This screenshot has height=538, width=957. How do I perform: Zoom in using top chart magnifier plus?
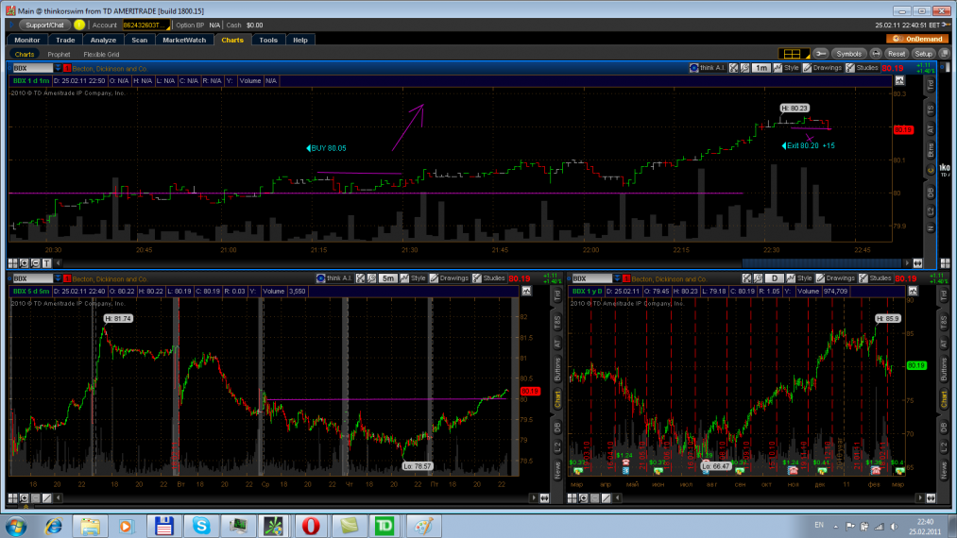24,263
